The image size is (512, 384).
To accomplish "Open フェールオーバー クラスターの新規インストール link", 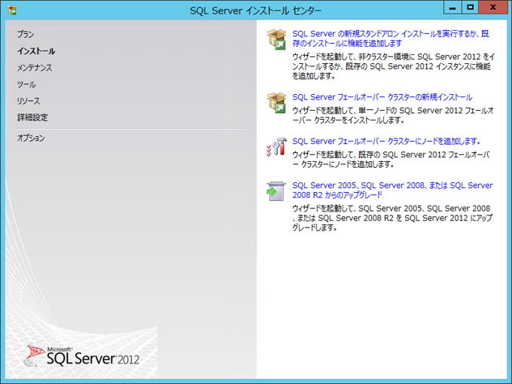I will coord(382,97).
